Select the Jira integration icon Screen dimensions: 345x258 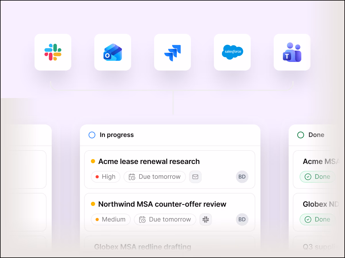coord(172,52)
